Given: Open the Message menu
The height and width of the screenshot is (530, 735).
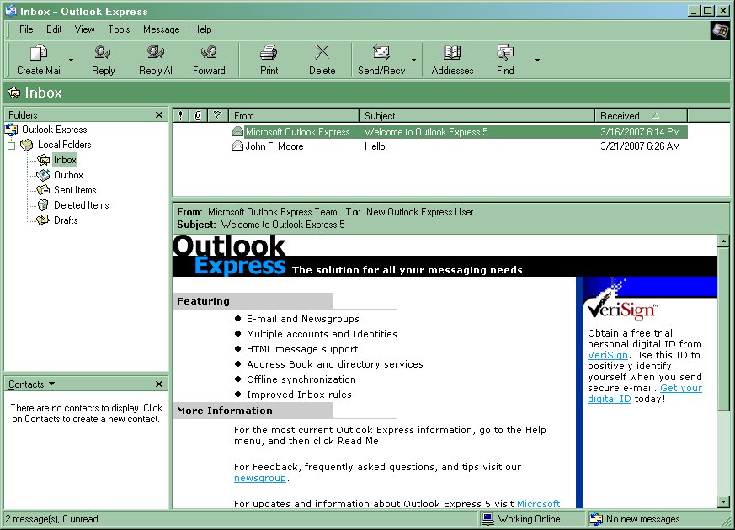Looking at the screenshot, I should coord(161,29).
